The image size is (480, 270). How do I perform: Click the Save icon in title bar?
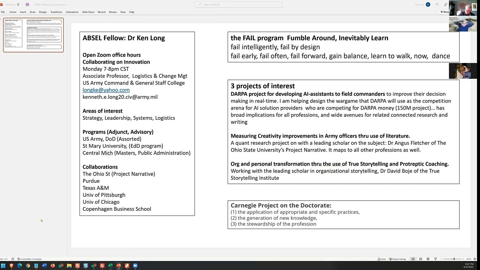(x=27, y=4)
